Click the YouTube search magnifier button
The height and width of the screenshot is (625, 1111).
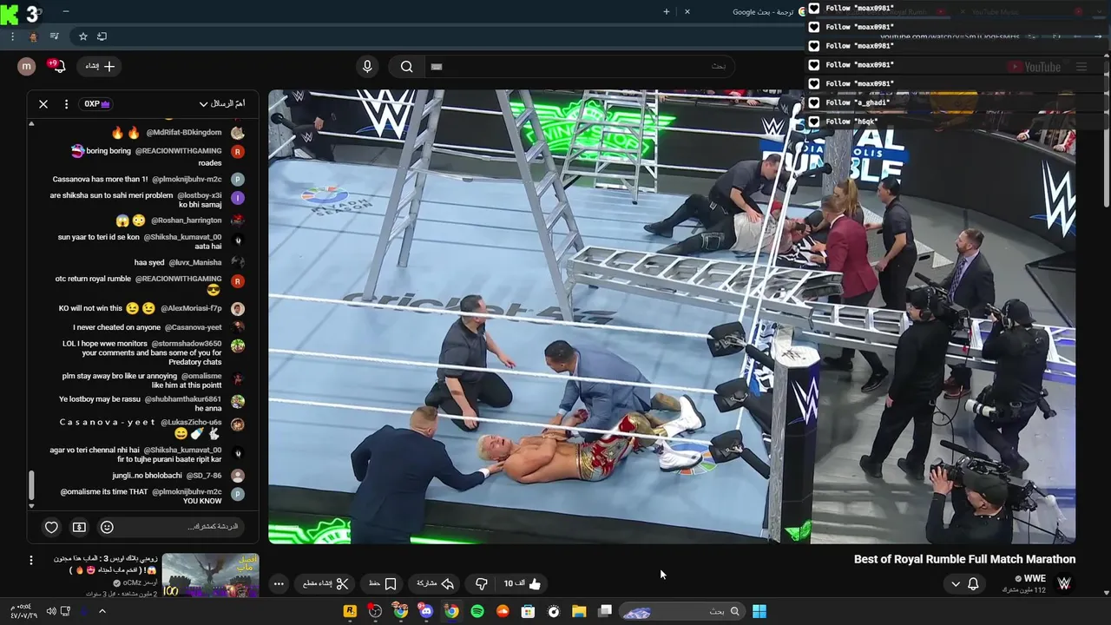406,67
